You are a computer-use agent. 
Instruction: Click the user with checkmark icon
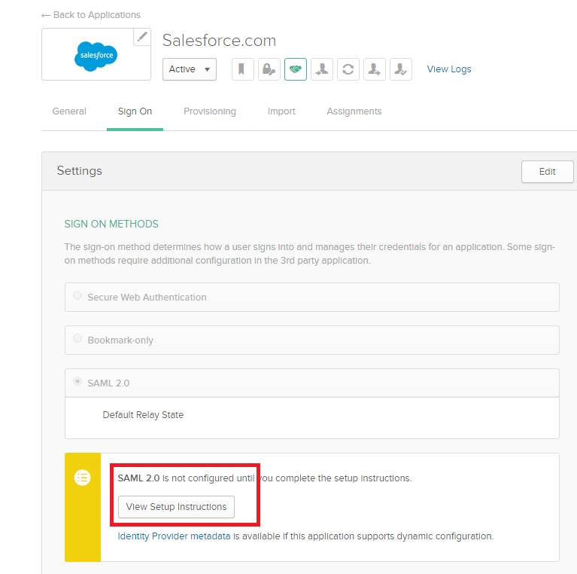[401, 69]
